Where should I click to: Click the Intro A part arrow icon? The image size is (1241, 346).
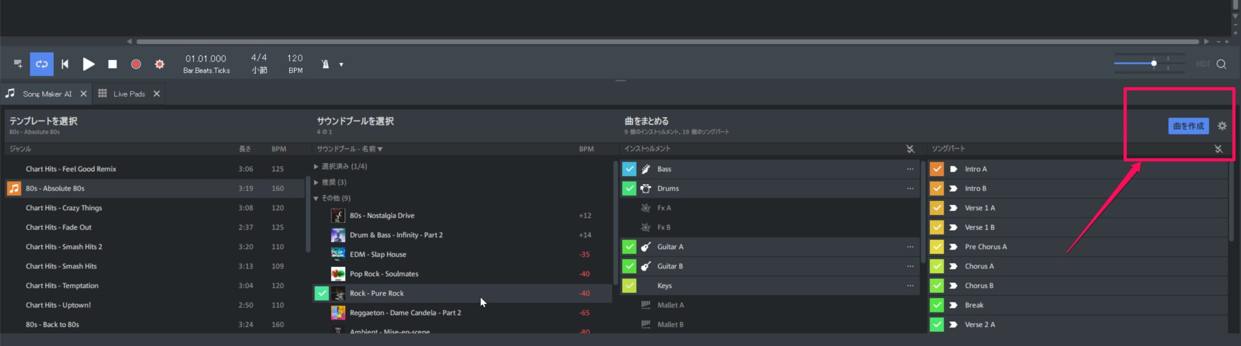[x=954, y=169]
